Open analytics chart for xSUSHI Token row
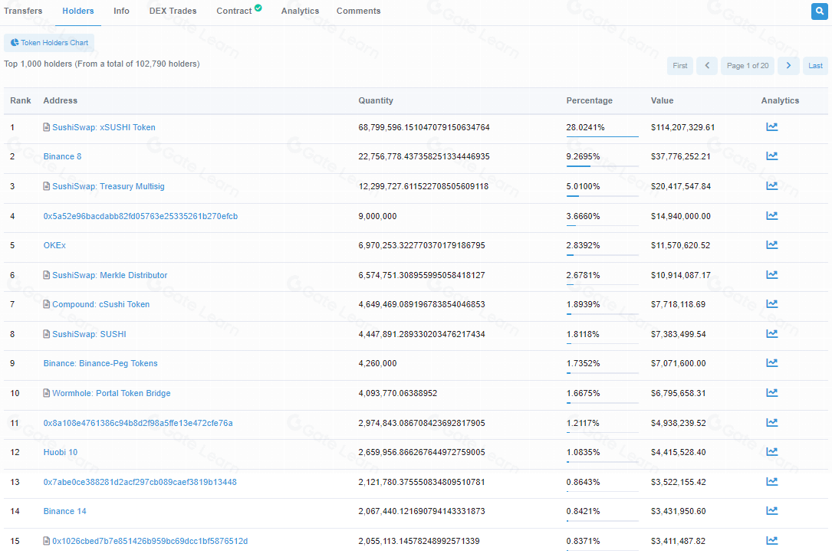Screen dimensions: 832x557 pyautogui.click(x=771, y=127)
